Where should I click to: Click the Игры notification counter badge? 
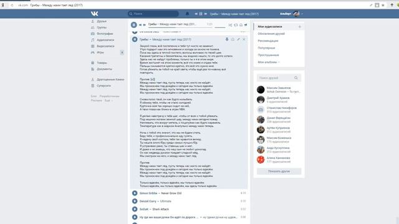pyautogui.click(x=122, y=52)
